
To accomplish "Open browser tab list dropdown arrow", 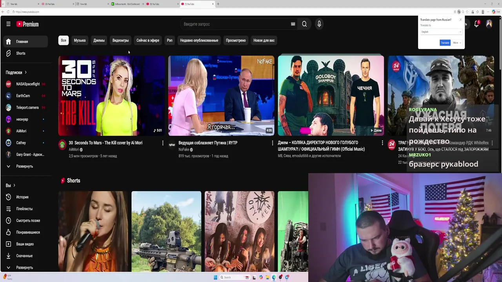I will tap(3, 4).
